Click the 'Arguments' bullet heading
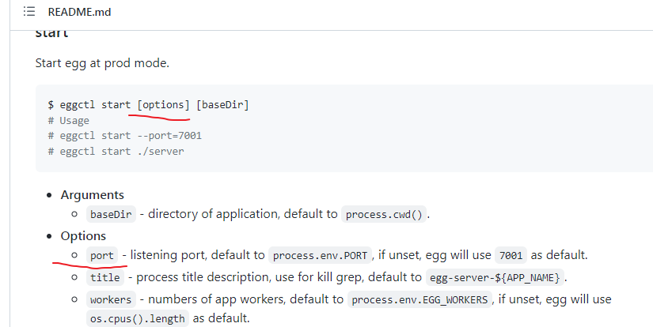 (92, 195)
